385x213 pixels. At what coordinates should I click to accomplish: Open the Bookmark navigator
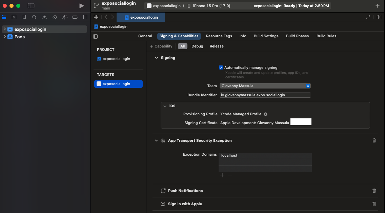point(24,17)
